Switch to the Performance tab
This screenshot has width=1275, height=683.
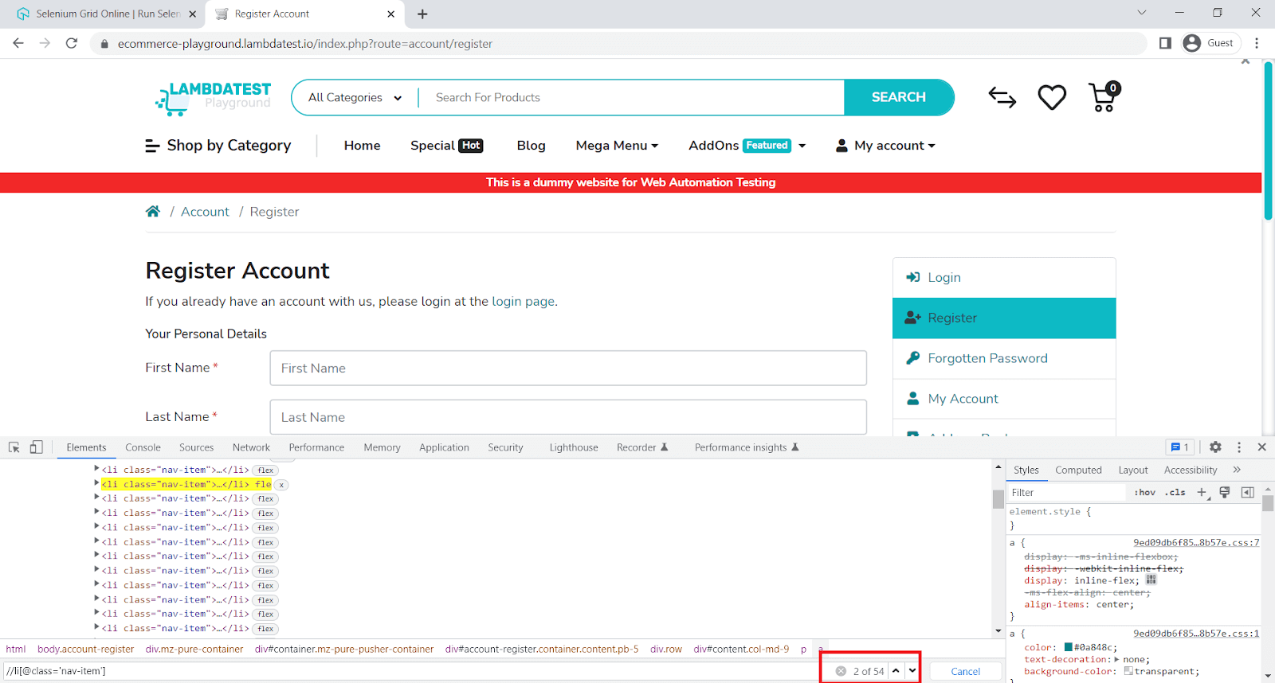[x=316, y=447]
